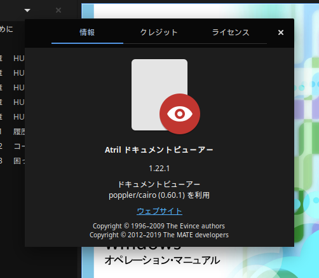
Task: Click the MATE developers copyright line
Action: pyautogui.click(x=159, y=235)
